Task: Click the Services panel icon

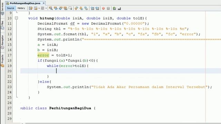Action: [2, 14]
